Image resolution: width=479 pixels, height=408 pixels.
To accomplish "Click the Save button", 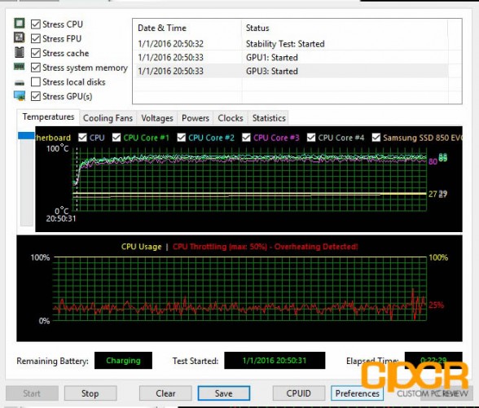I will coord(223,393).
